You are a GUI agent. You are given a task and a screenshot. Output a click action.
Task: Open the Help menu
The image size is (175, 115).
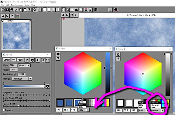pyautogui.click(x=33, y=5)
